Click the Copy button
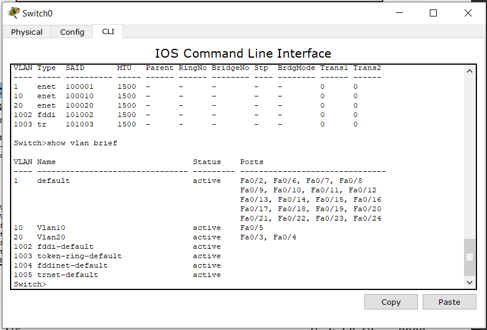 click(x=391, y=302)
